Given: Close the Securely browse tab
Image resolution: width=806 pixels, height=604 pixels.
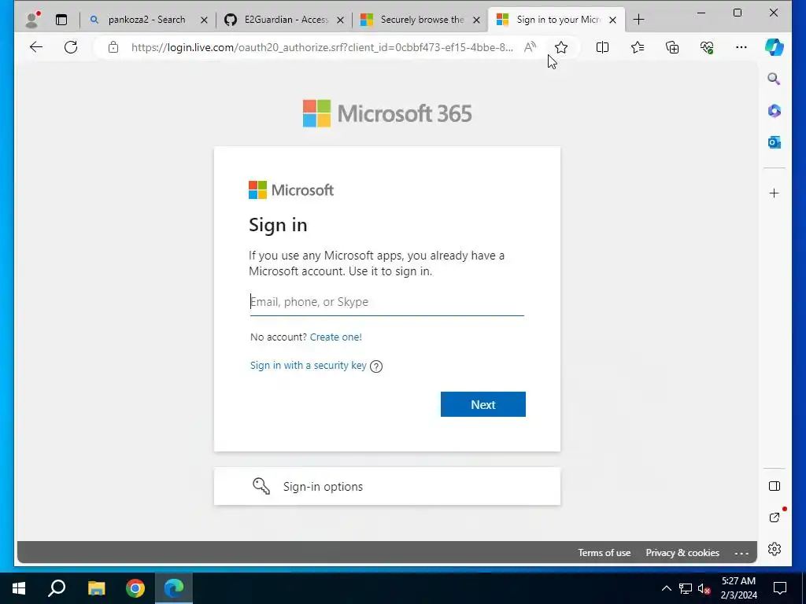Looking at the screenshot, I should click(476, 20).
